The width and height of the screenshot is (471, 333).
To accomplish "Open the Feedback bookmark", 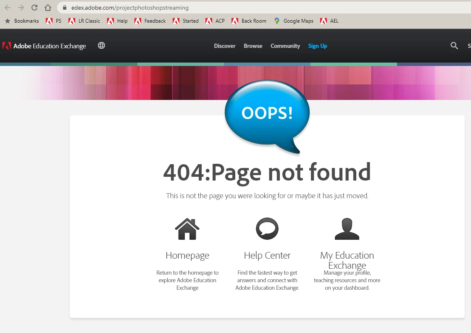I will pyautogui.click(x=150, y=21).
